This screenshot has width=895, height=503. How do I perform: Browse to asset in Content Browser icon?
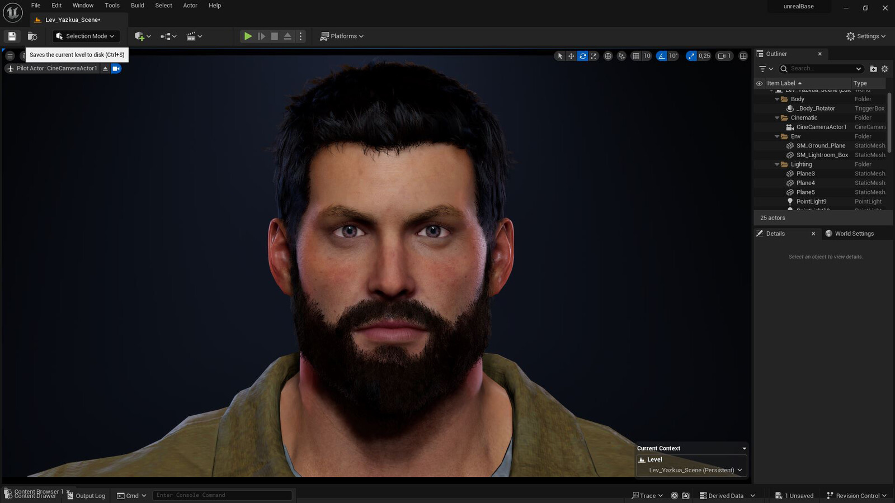click(x=32, y=36)
